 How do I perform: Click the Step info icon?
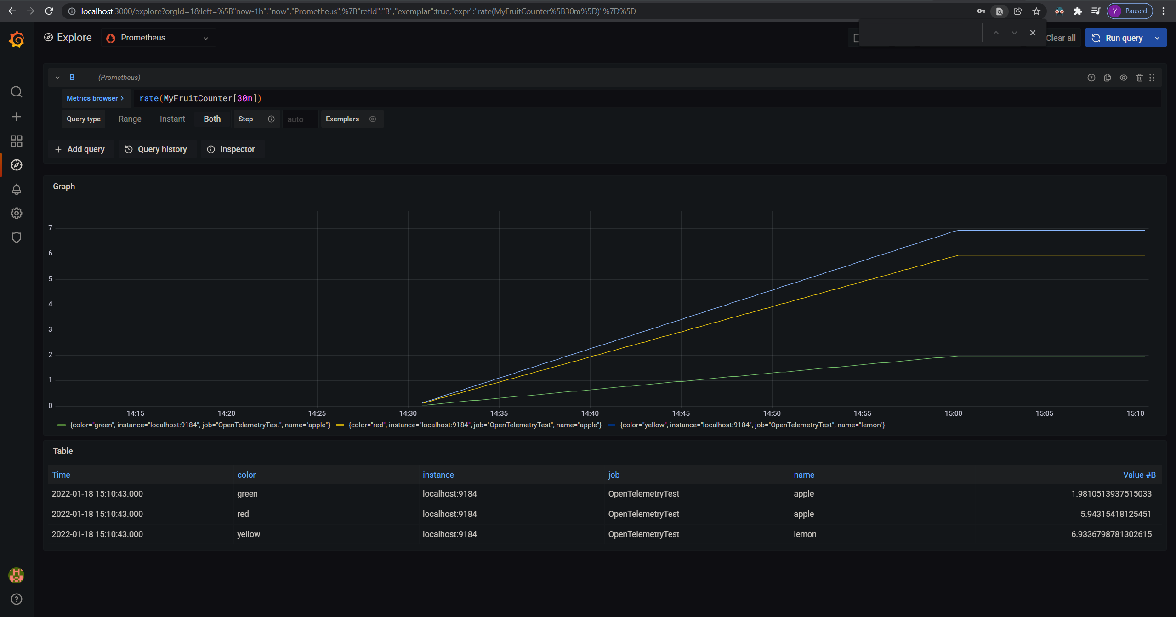coord(272,119)
